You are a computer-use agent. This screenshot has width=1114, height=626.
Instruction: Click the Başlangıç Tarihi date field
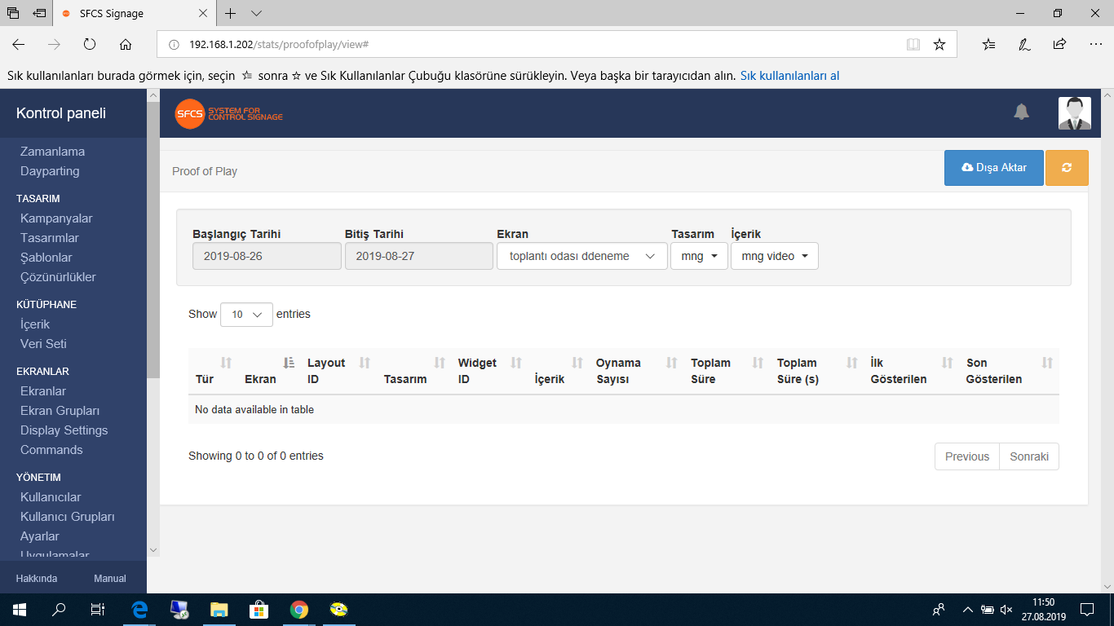pos(267,256)
